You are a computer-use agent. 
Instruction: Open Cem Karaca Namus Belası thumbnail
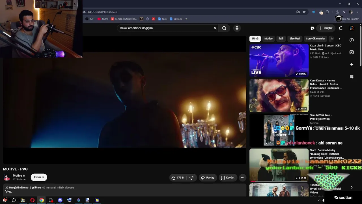pos(279,95)
